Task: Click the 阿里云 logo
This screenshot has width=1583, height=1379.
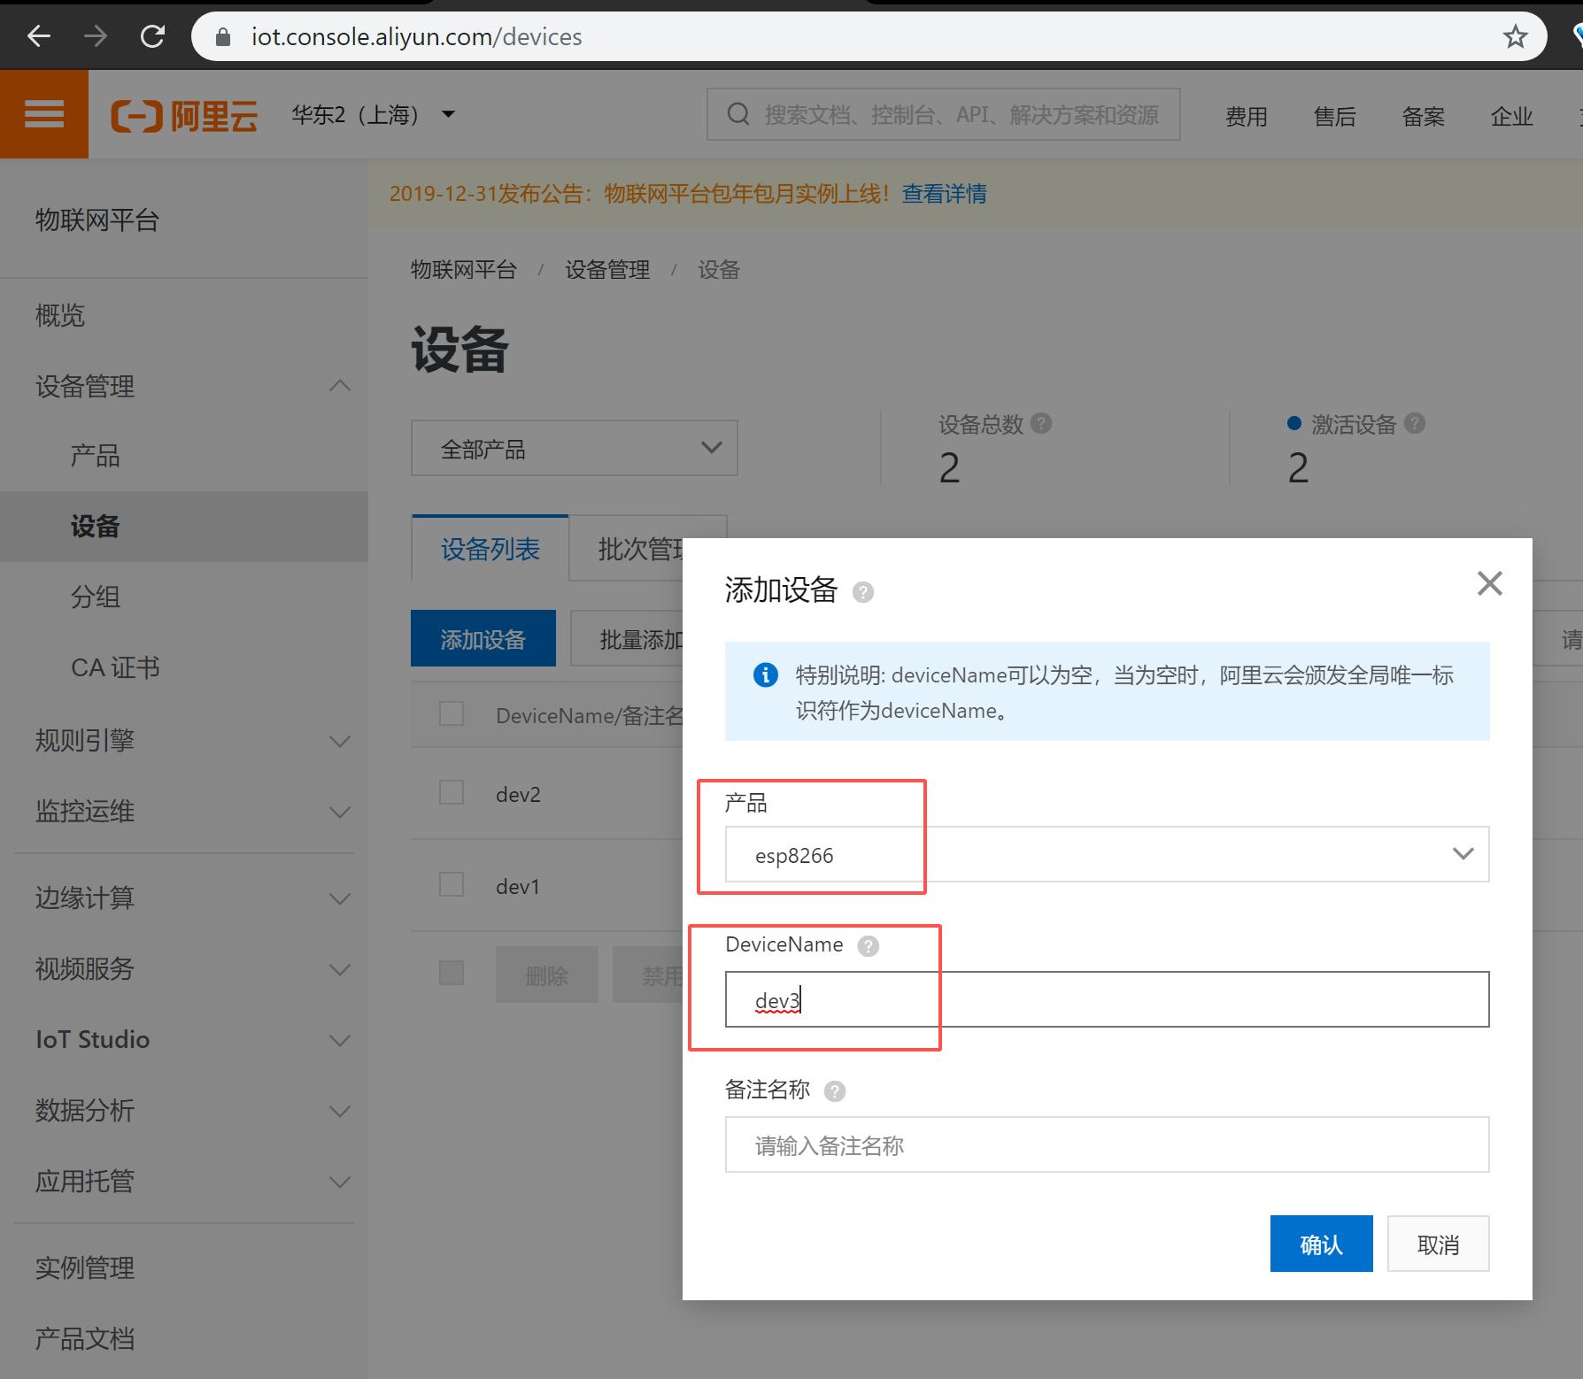Action: tap(183, 113)
